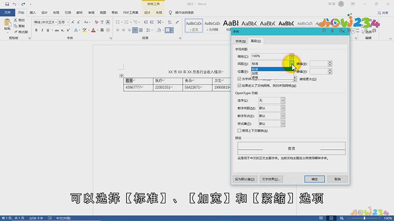Click position 磅值(Y) input field

(x=319, y=71)
